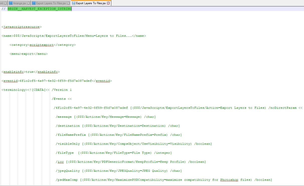Click the <menu>export</menu> line
This screenshot has width=304, height=186.
tap(29, 54)
